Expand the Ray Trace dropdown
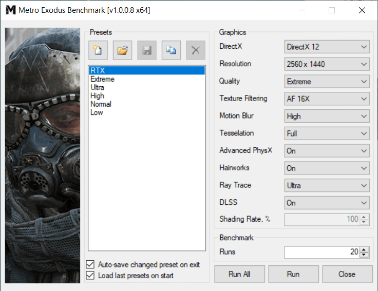 pyautogui.click(x=327, y=185)
